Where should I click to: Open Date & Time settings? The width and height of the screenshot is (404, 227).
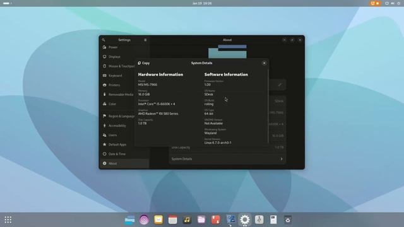(x=124, y=154)
